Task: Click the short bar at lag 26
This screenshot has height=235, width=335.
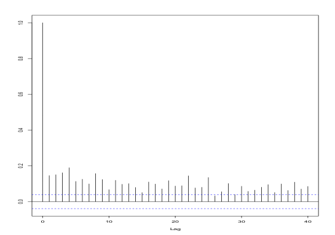Action: [x=215, y=199]
